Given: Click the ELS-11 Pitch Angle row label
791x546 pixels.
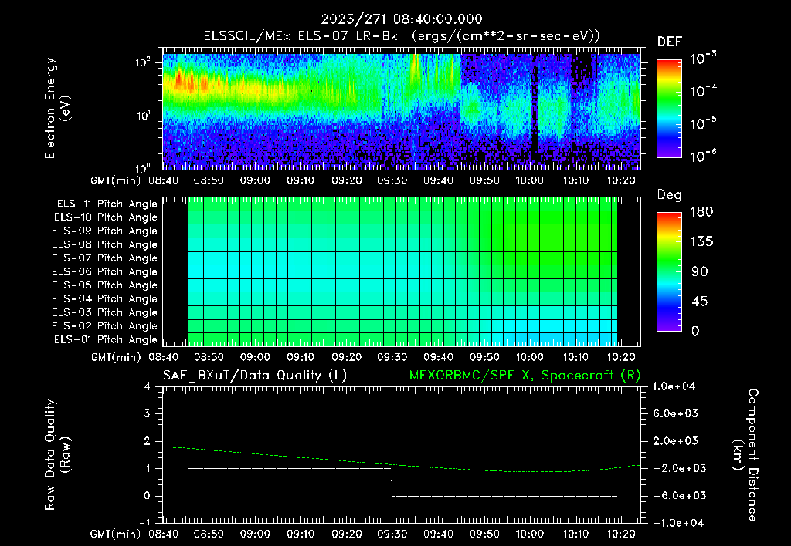Looking at the screenshot, I should 107,204.
